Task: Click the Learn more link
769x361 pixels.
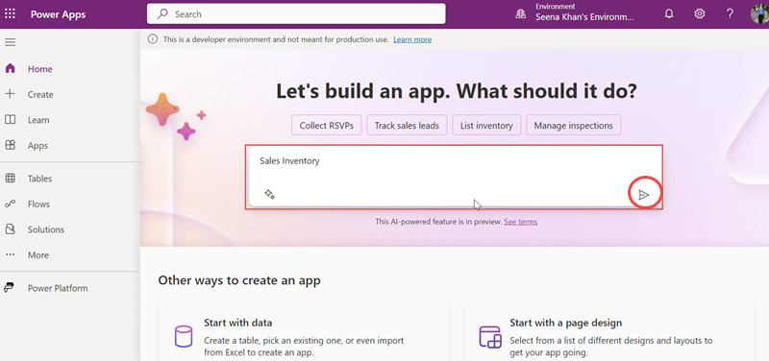Action: click(412, 39)
